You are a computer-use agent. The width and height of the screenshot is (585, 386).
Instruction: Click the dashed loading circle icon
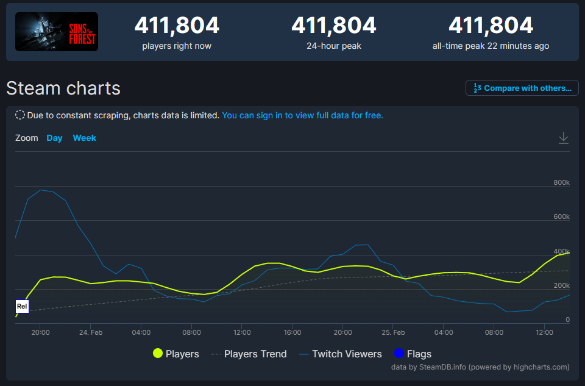point(19,115)
